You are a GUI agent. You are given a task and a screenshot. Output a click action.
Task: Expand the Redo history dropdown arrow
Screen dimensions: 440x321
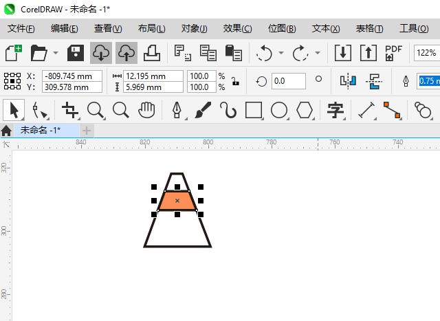318,53
